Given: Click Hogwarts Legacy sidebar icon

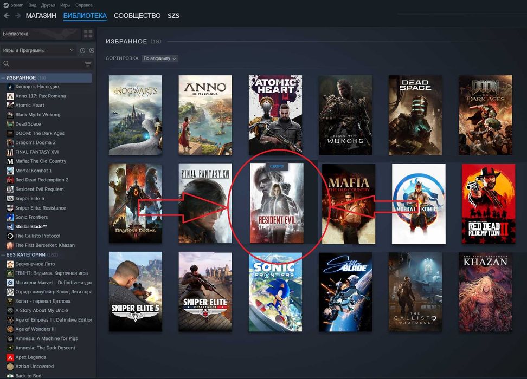Looking at the screenshot, I should coord(10,87).
